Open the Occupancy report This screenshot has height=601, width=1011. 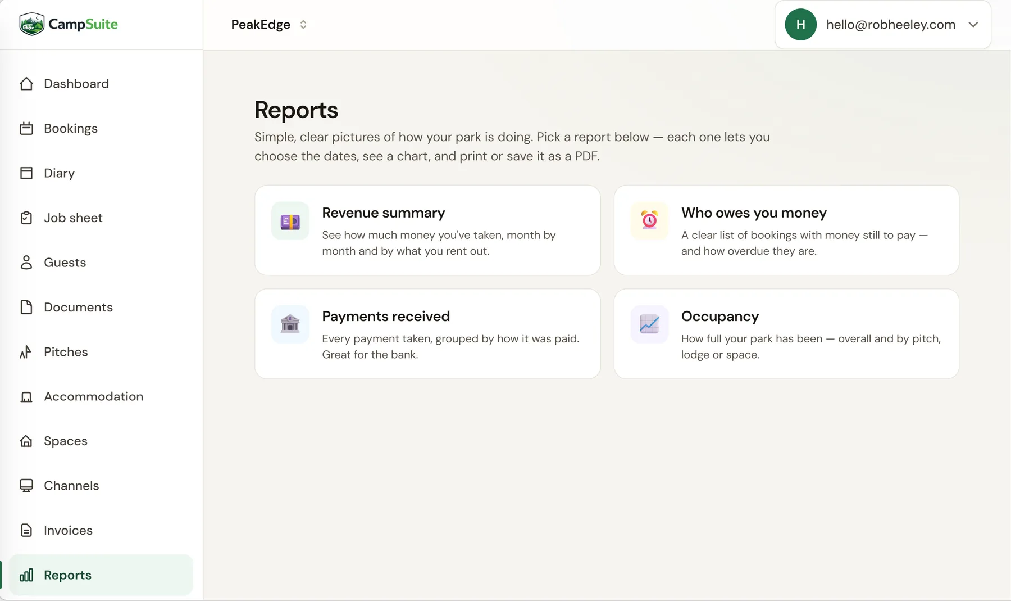(x=786, y=334)
